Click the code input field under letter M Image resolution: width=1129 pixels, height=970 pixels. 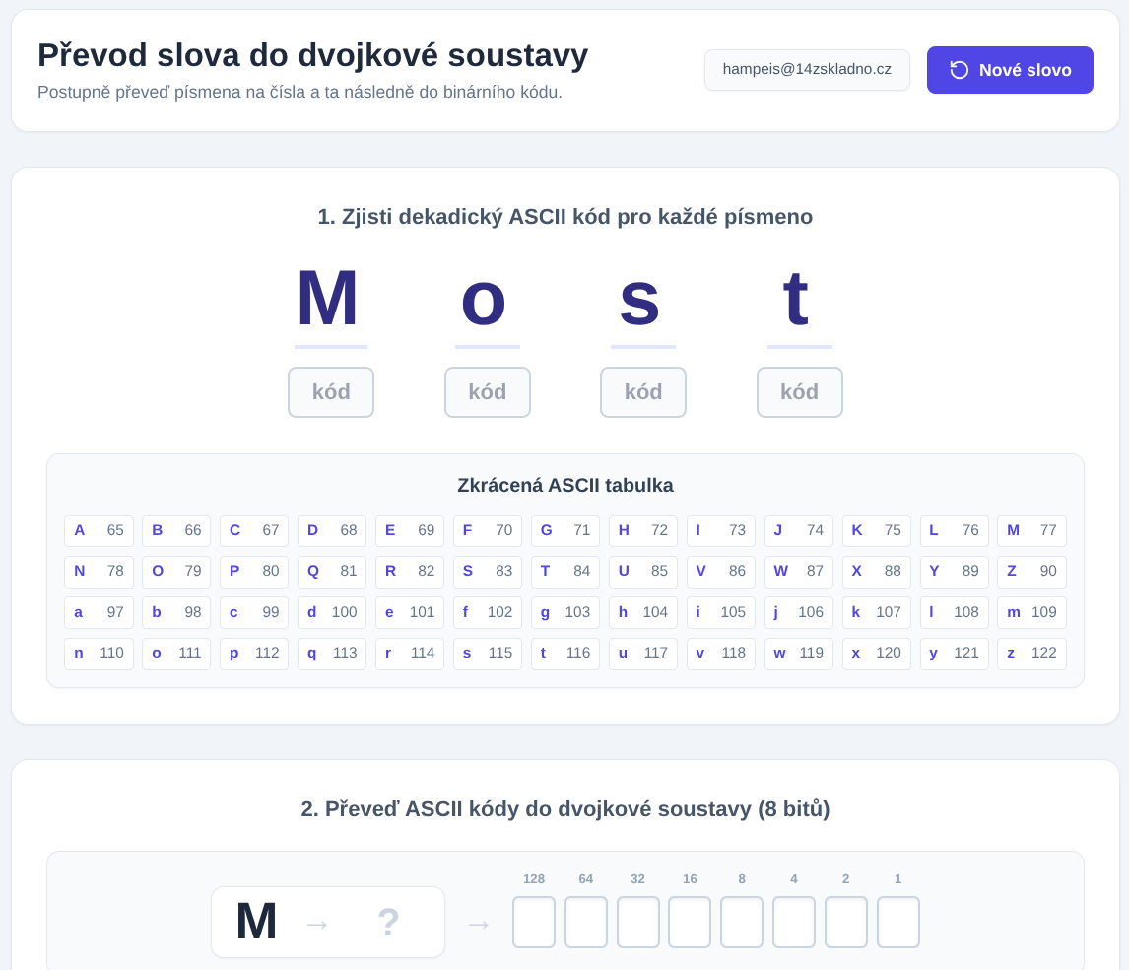coord(331,392)
